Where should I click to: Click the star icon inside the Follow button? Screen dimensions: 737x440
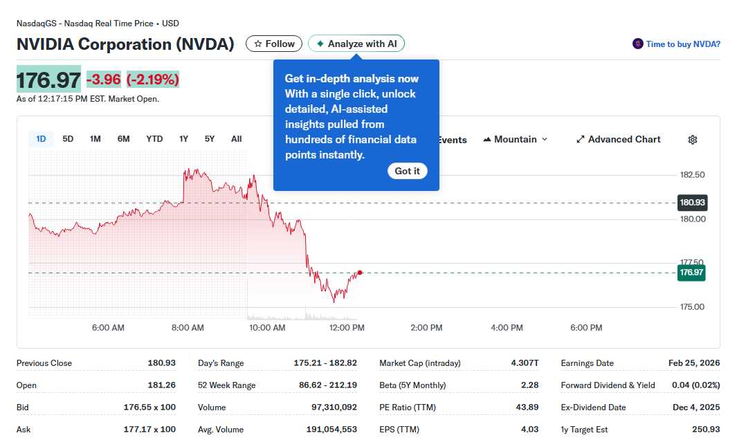[257, 43]
